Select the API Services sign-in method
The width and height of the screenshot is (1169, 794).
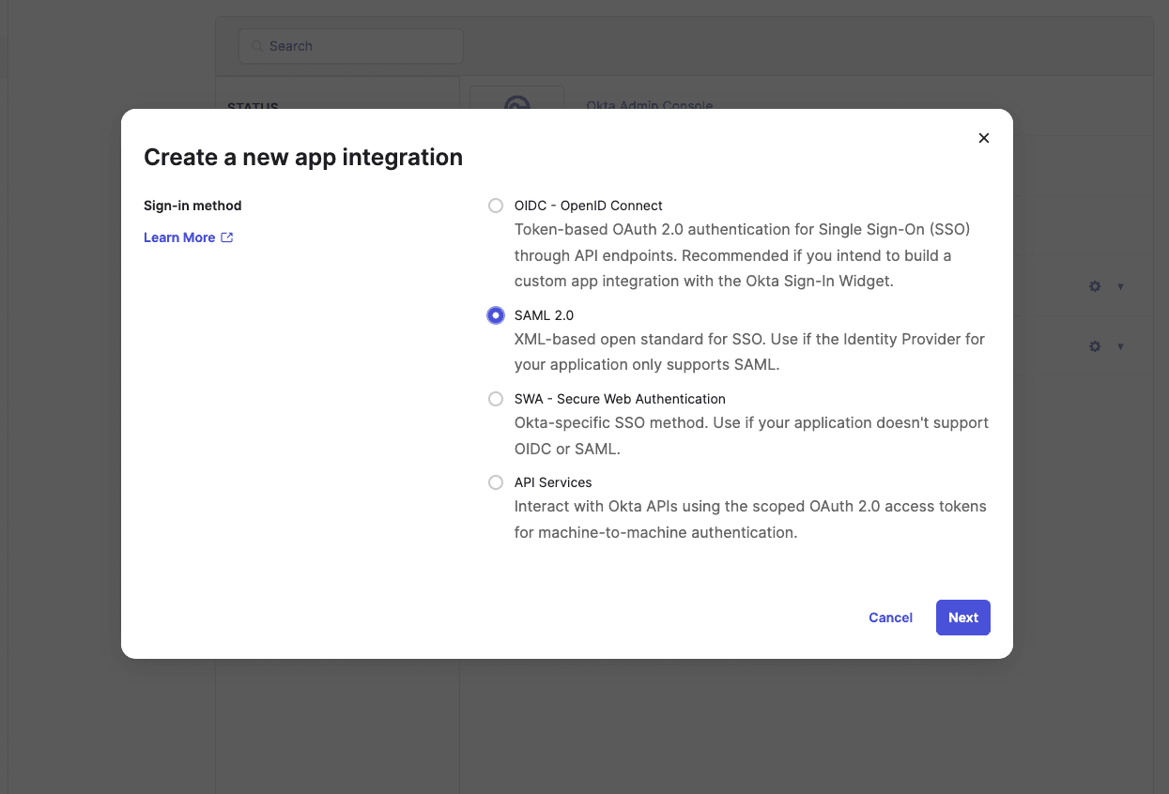pyautogui.click(x=495, y=482)
